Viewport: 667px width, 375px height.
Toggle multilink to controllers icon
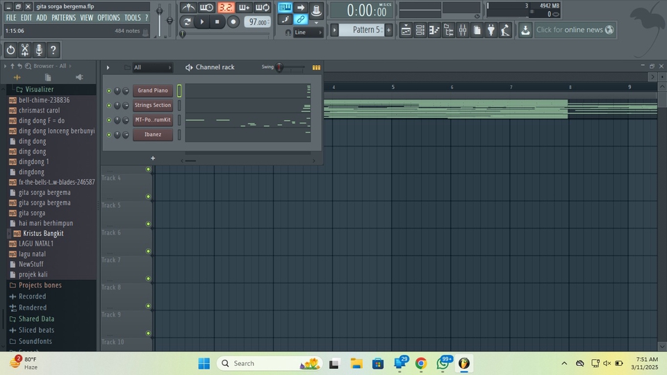click(x=300, y=19)
